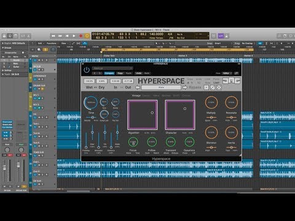Click the Algorithm XY pad

(143, 115)
